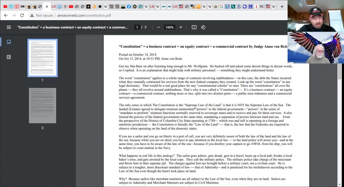Click the paragraph starting 'If you are a sailor'
344x187 pixels.
205,142
